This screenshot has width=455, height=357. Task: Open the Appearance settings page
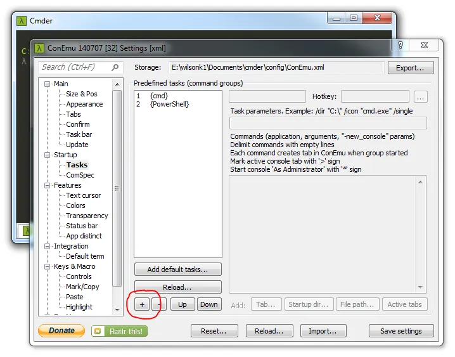(x=84, y=104)
